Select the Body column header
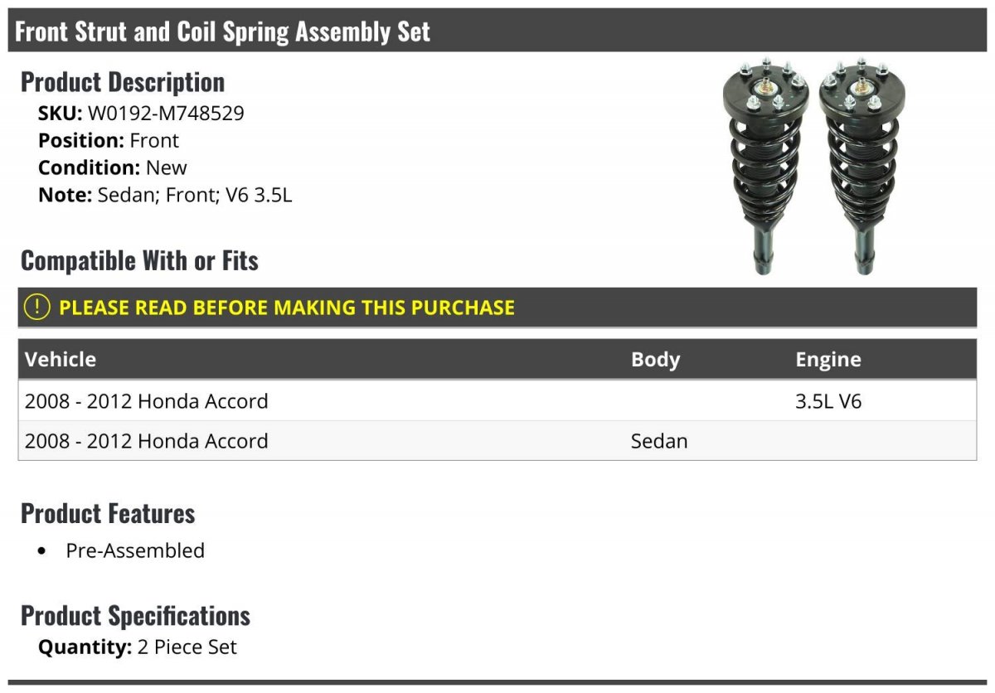The width and height of the screenshot is (995, 693). tap(655, 359)
